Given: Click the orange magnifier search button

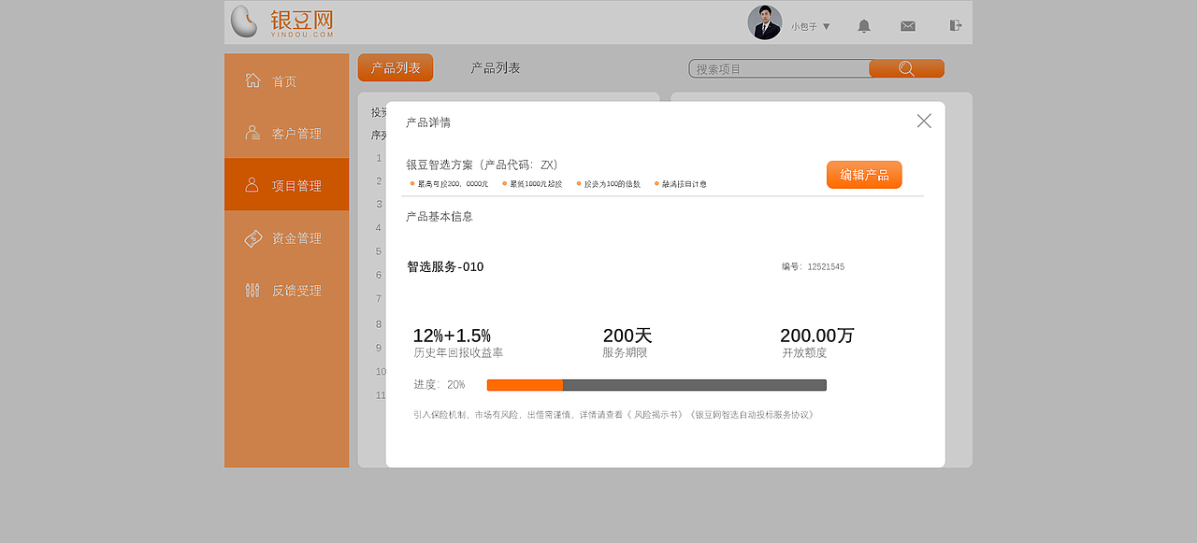Looking at the screenshot, I should coord(906,68).
